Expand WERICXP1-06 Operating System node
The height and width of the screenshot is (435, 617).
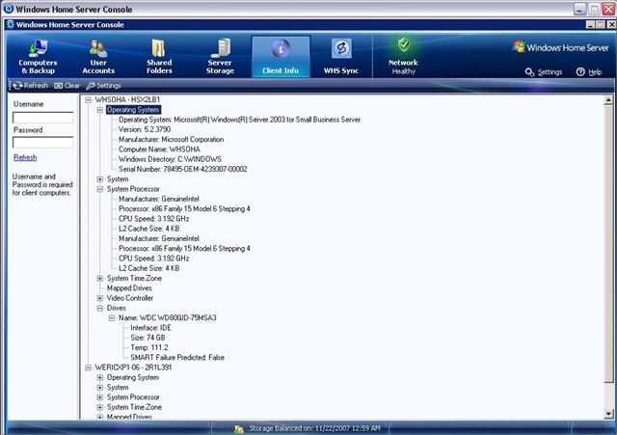pos(100,377)
